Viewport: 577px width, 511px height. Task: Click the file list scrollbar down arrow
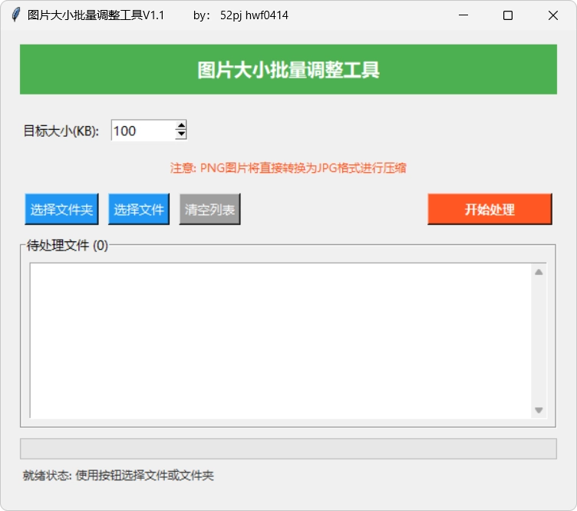tap(539, 410)
